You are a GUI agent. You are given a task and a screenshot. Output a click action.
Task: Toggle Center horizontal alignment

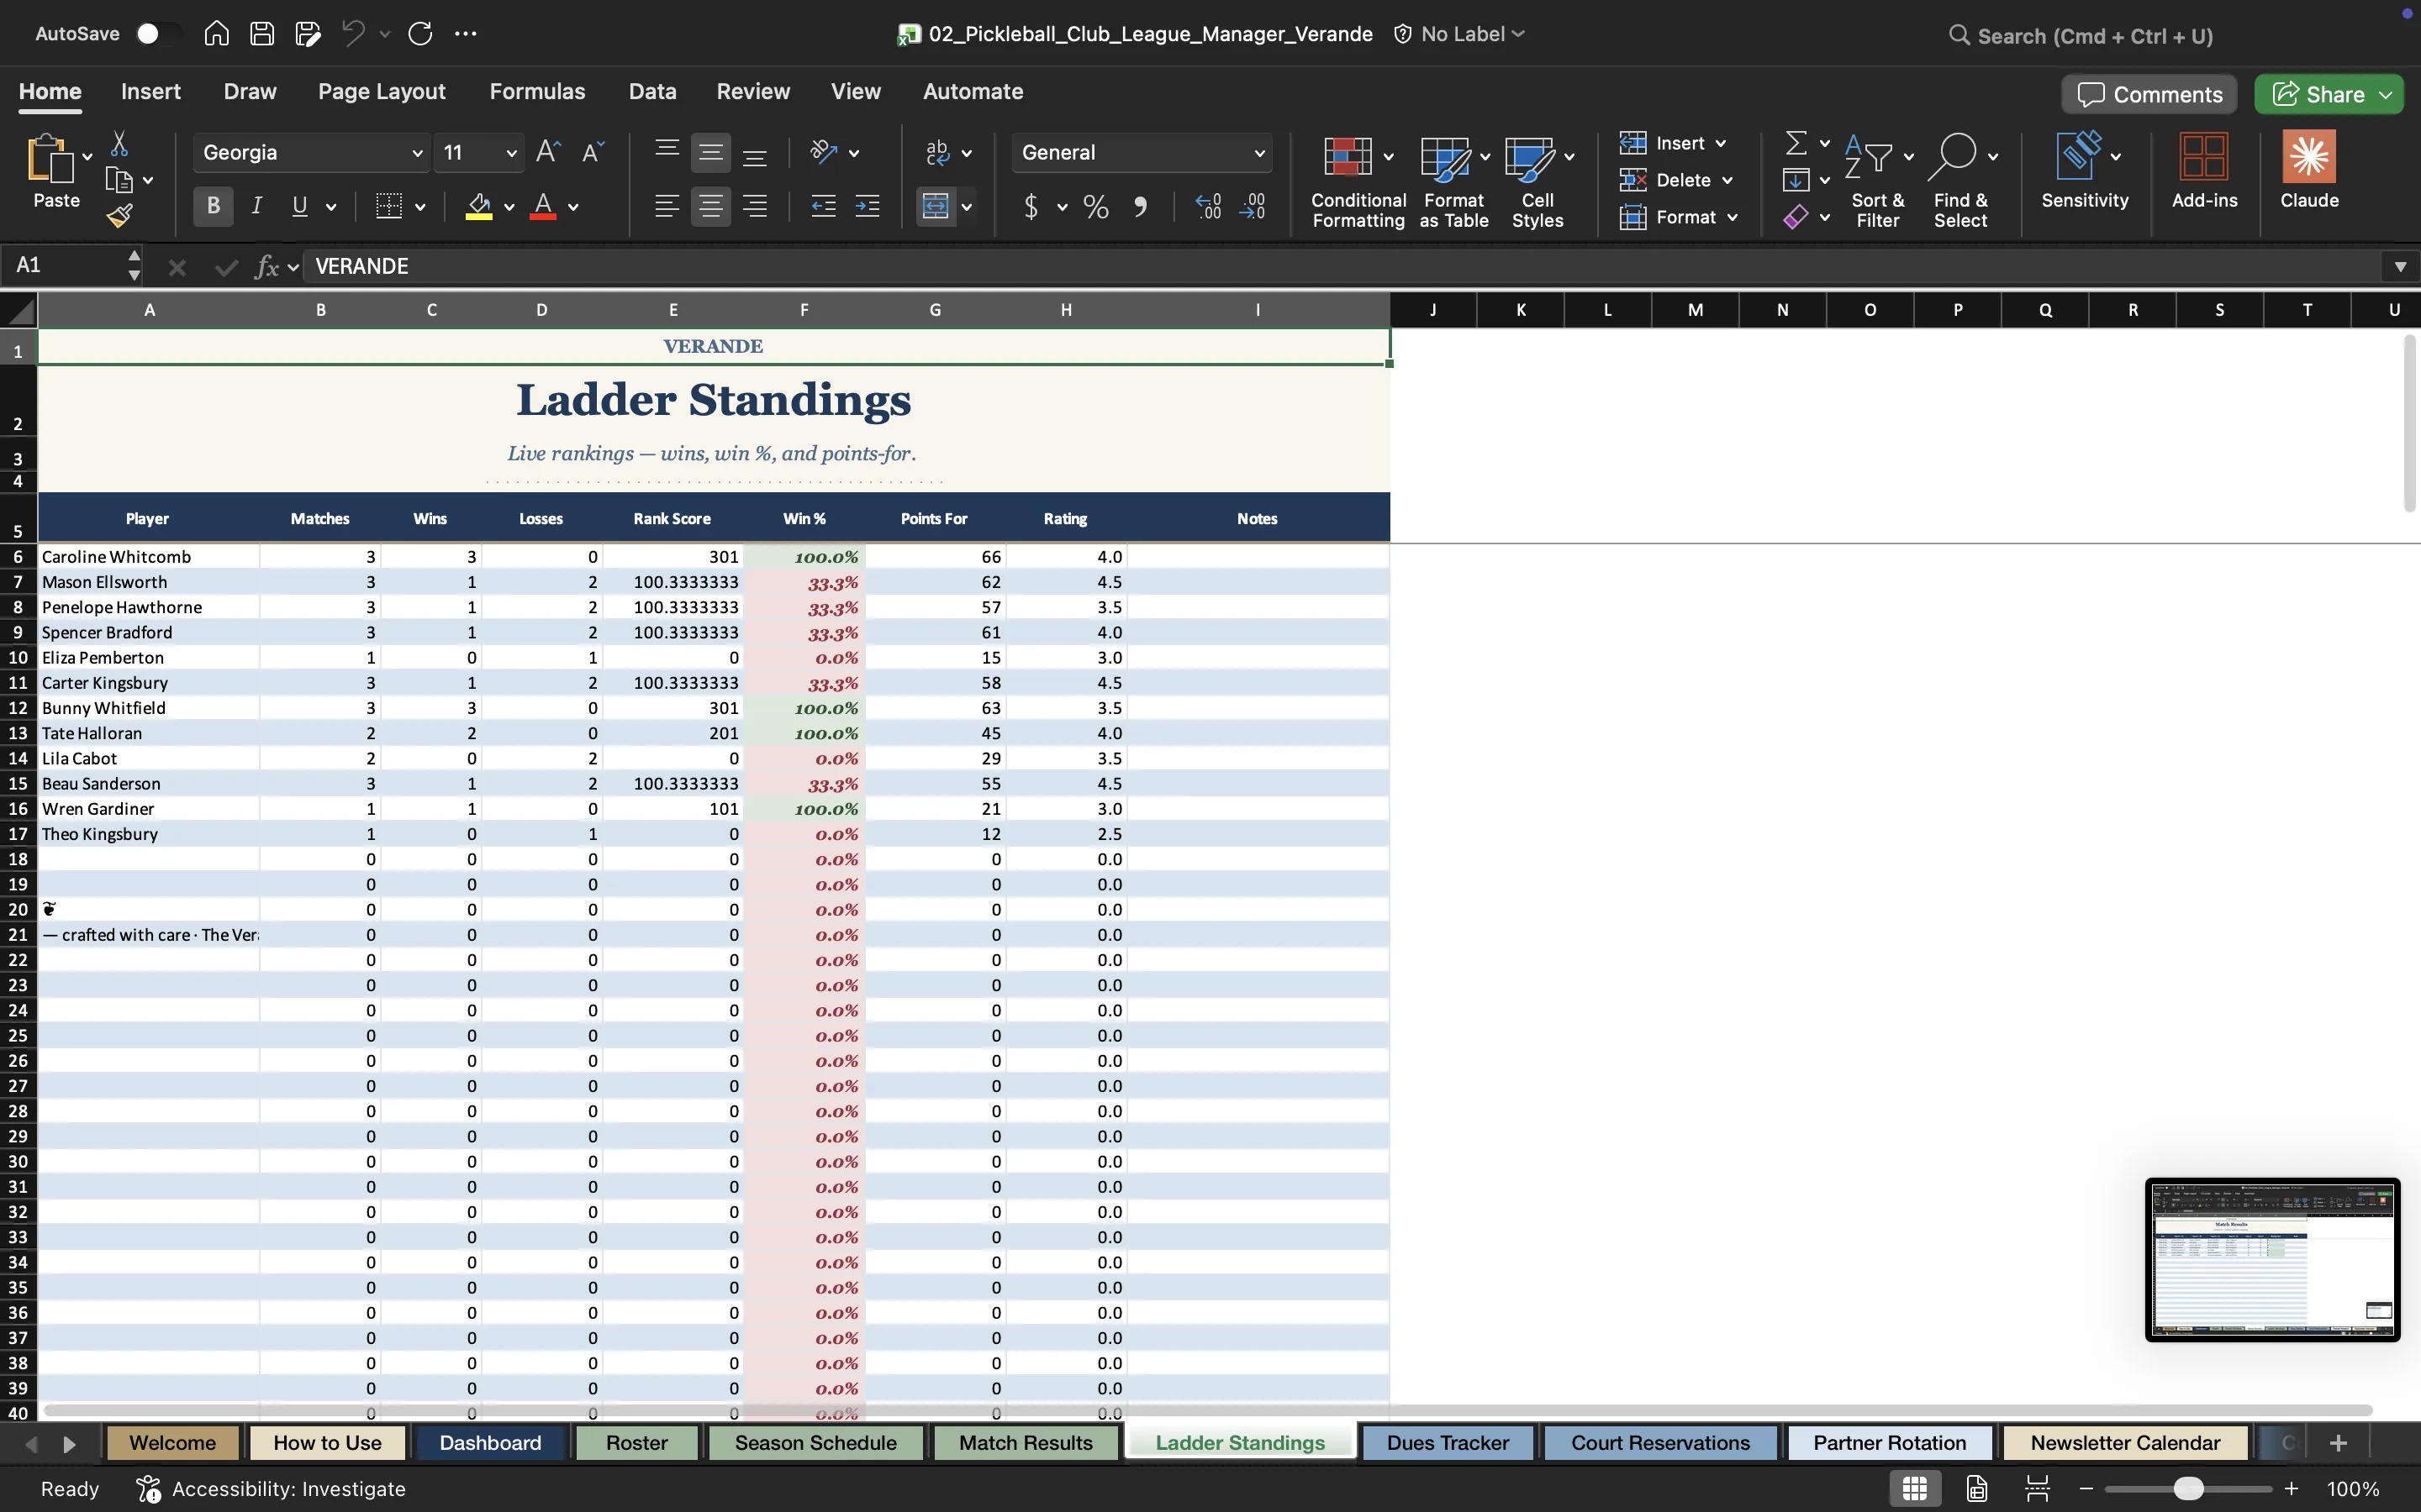(710, 207)
